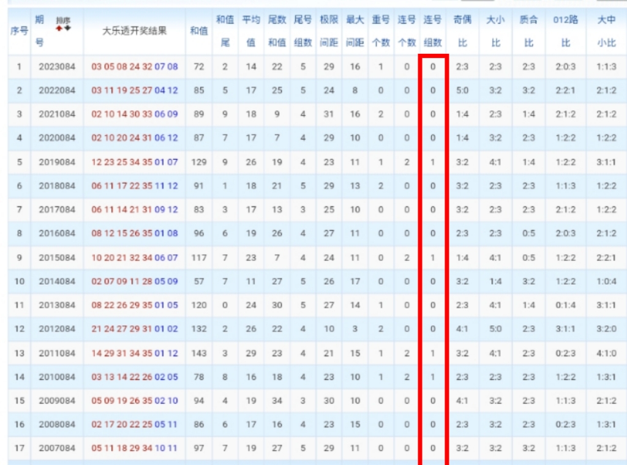
Task: Click 极限间距 value 10 in row 2012084
Action: click(329, 329)
